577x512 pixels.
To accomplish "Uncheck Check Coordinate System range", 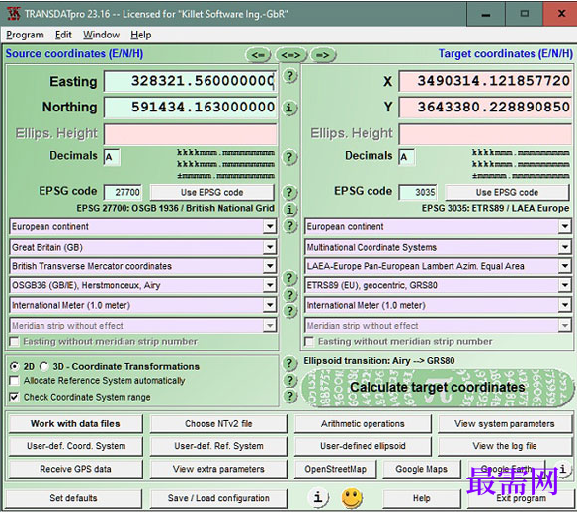I will coord(14,397).
